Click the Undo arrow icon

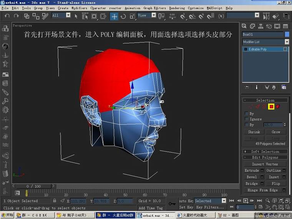7,16
